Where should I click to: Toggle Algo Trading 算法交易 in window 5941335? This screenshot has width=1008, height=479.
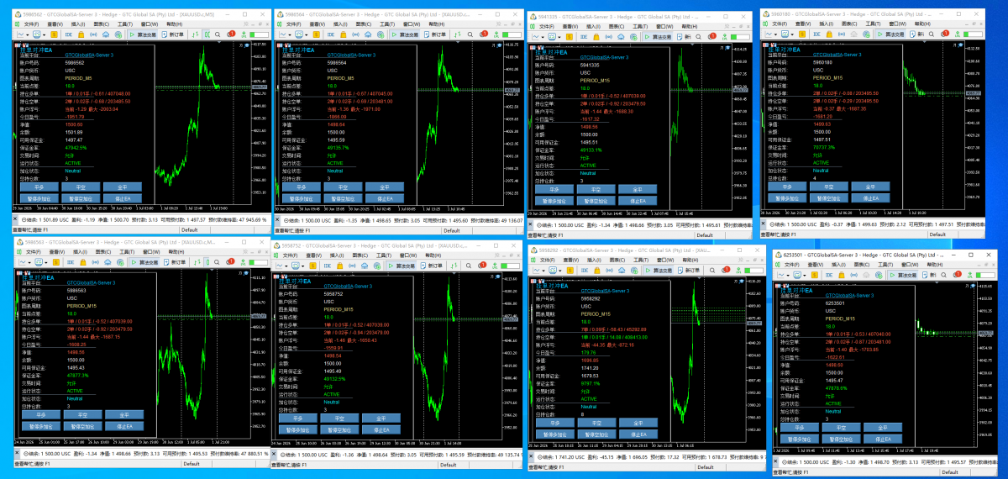(659, 36)
